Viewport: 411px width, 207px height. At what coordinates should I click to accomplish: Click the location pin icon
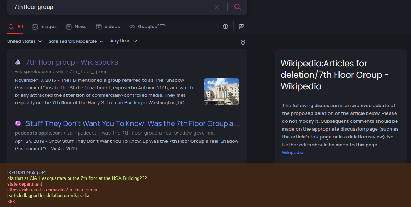point(243,42)
